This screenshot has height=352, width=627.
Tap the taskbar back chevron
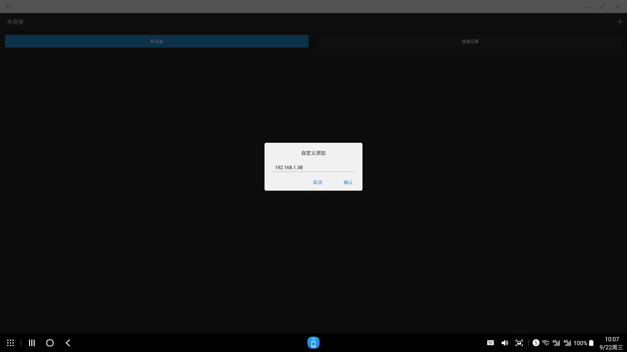coord(68,343)
